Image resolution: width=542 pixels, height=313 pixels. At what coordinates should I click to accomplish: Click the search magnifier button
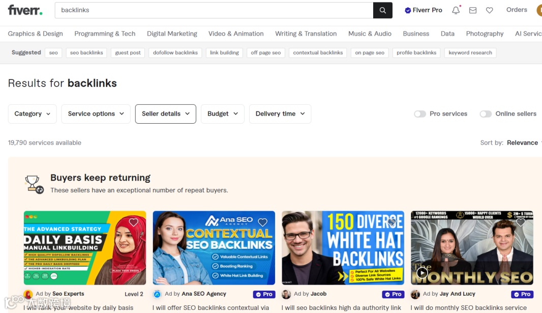(x=383, y=10)
